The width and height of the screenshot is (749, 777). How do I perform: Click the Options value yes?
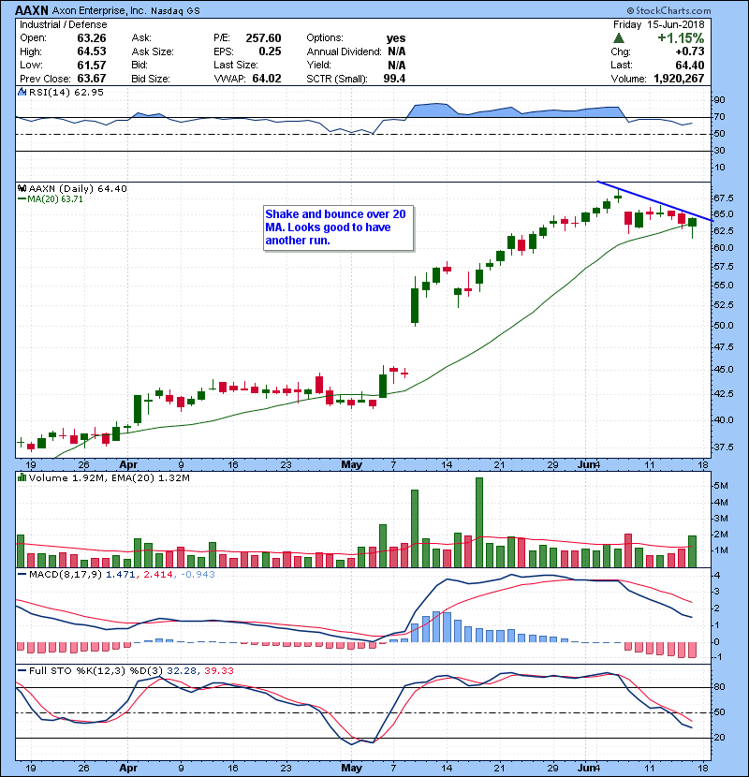[396, 38]
